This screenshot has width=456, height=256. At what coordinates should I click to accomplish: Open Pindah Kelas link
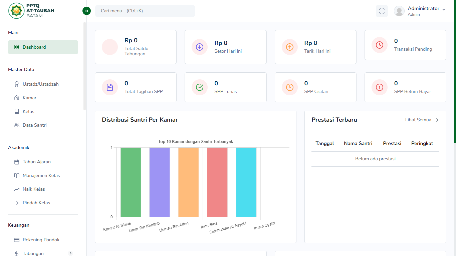click(x=43, y=203)
